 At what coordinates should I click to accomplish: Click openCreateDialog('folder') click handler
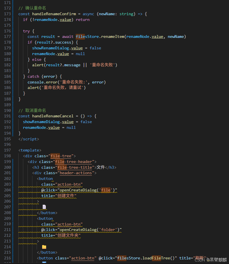[x=90, y=230]
